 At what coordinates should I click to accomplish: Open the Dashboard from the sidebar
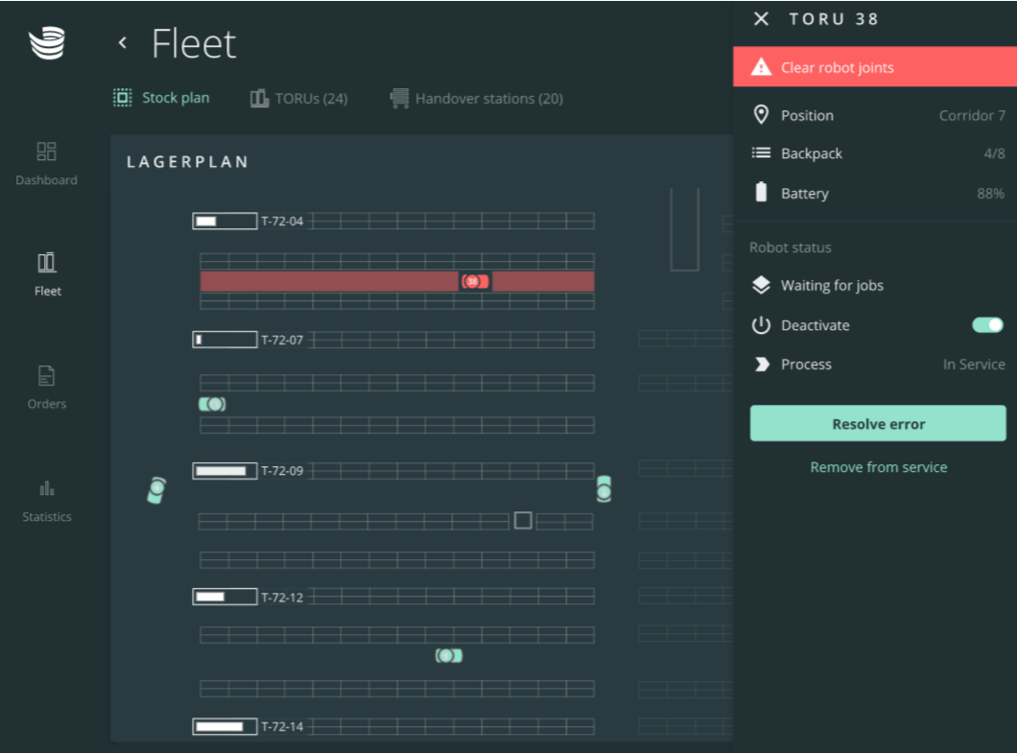pyautogui.click(x=46, y=162)
